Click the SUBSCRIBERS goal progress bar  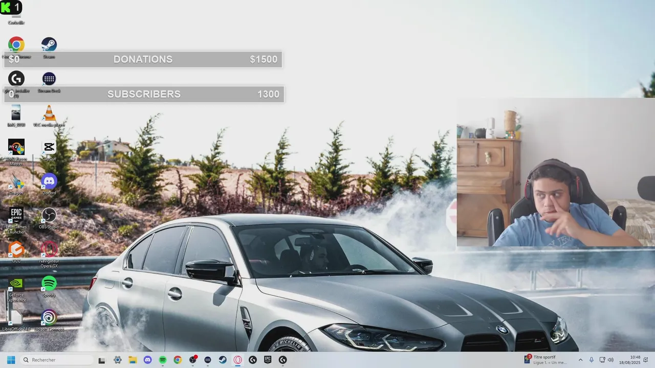144,94
